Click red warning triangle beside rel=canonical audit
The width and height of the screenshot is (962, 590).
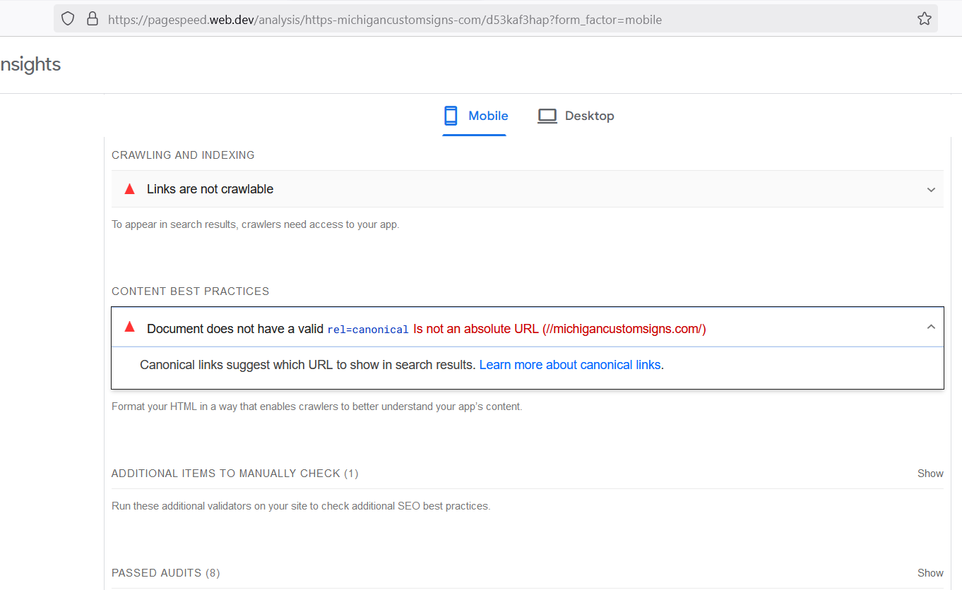pyautogui.click(x=129, y=327)
